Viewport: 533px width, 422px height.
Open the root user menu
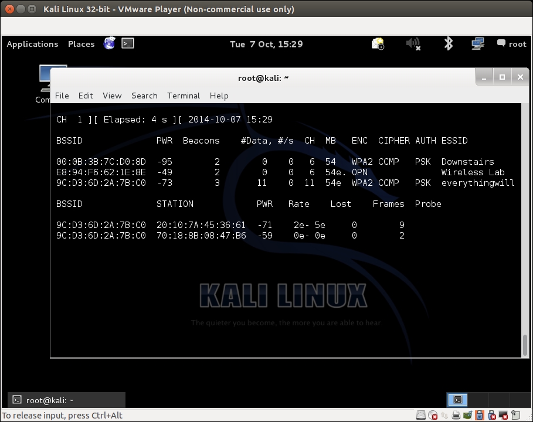[511, 44]
